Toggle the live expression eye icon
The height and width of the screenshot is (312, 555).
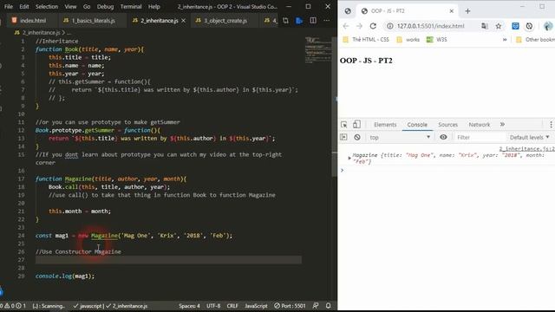[443, 137]
